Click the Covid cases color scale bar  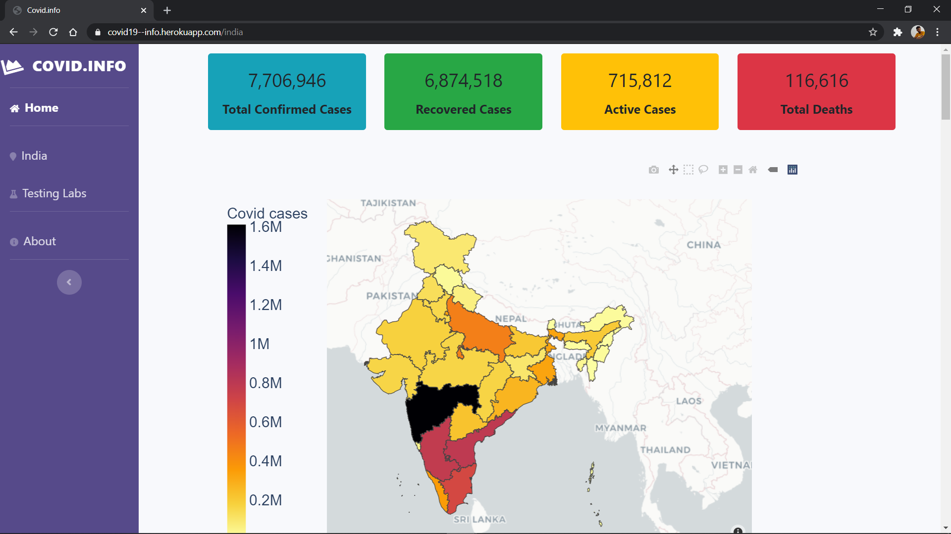236,376
